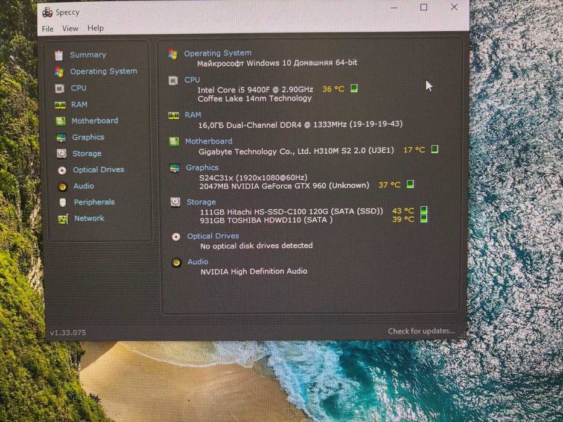Click the Network card icon in sidebar
Screen dimensions: 563x422
point(63,219)
